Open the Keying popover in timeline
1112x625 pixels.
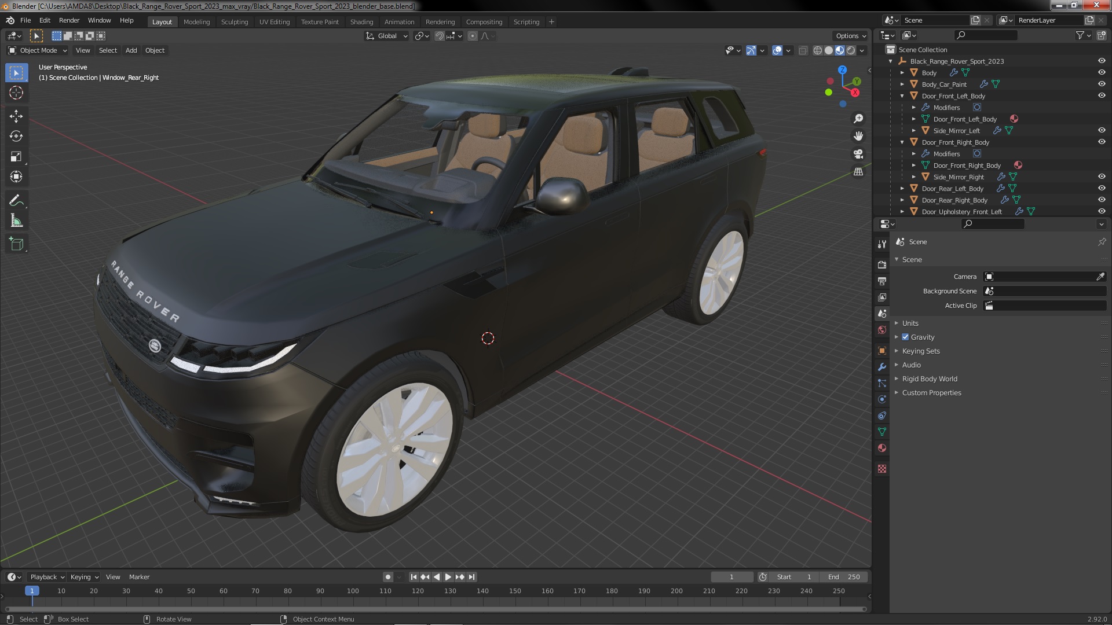pyautogui.click(x=84, y=576)
